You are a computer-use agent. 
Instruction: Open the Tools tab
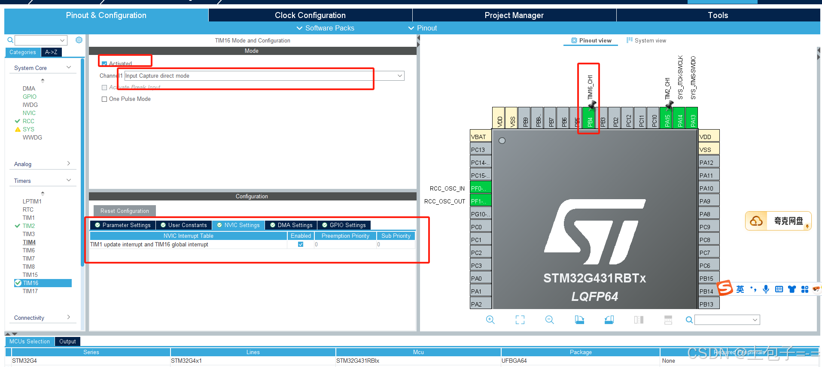tap(718, 15)
